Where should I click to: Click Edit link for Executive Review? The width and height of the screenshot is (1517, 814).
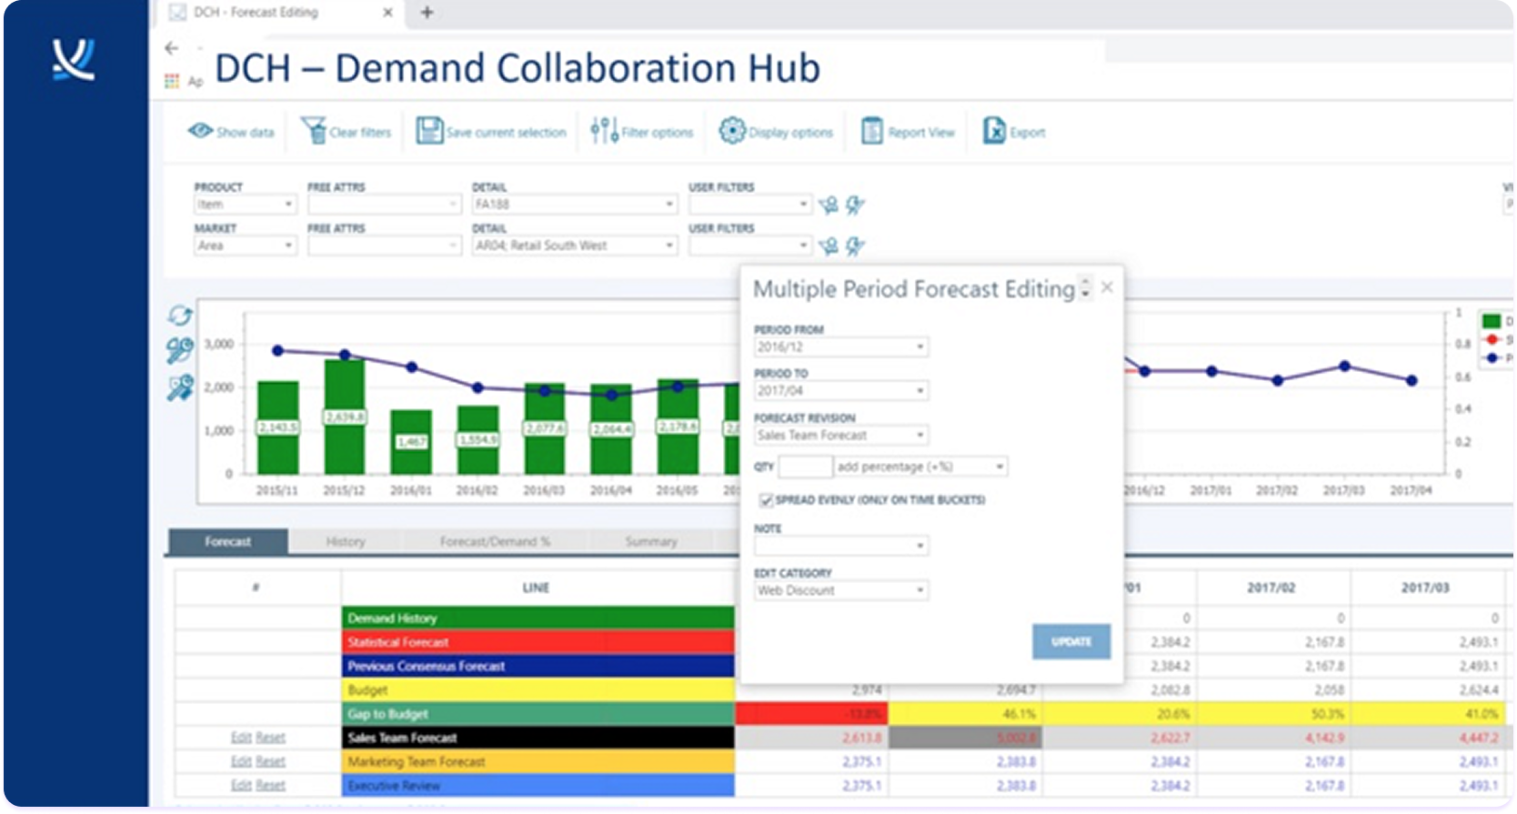(x=240, y=785)
